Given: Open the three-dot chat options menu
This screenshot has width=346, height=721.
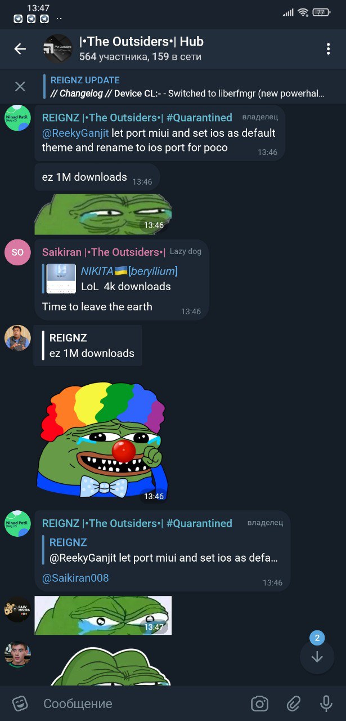Looking at the screenshot, I should pos(328,49).
